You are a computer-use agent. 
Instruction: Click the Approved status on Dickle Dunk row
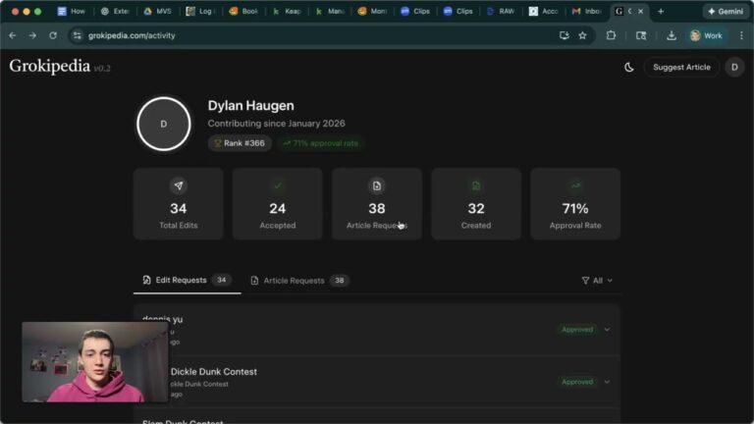[x=577, y=382]
